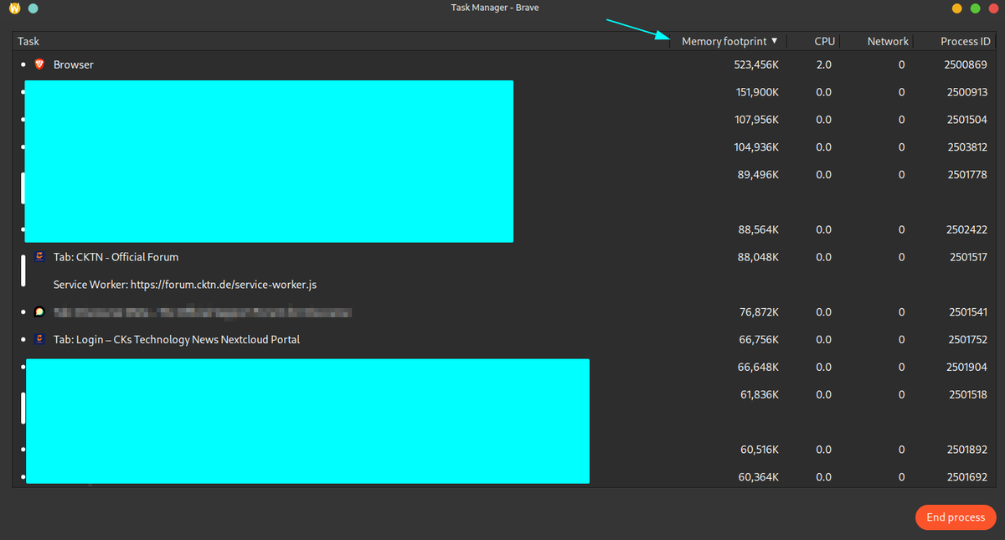The height and width of the screenshot is (540, 1005).
Task: Click the Brave lion icon in Browser row
Action: (x=39, y=64)
